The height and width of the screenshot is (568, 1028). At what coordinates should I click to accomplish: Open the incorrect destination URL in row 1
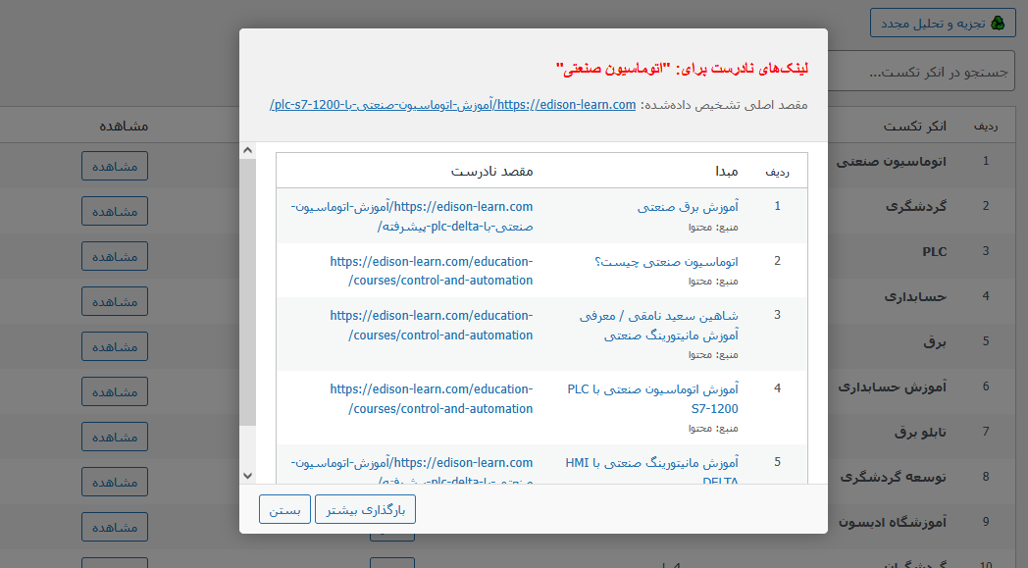pos(412,216)
